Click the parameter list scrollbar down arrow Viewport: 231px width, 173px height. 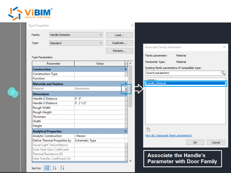point(131,161)
